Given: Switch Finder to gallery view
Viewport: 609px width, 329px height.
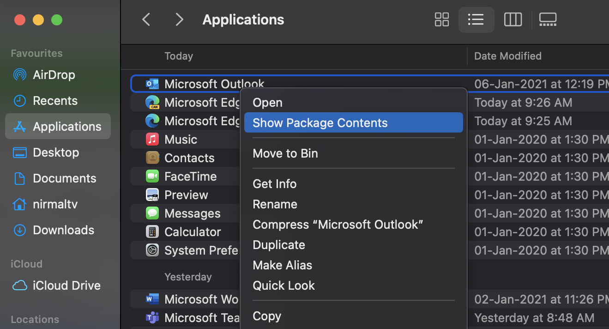Looking at the screenshot, I should point(548,19).
